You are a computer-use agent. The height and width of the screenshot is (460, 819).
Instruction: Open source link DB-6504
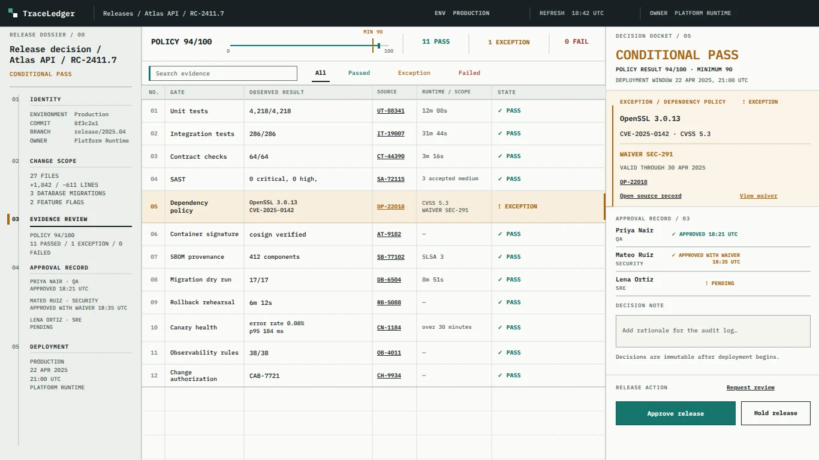click(389, 280)
